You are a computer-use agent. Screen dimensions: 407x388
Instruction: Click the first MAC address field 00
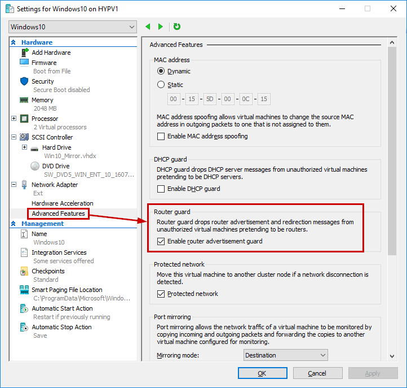tap(174, 99)
